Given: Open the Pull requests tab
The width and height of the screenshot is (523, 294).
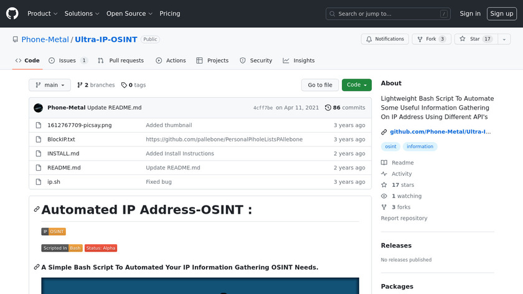Looking at the screenshot, I should [x=121, y=60].
